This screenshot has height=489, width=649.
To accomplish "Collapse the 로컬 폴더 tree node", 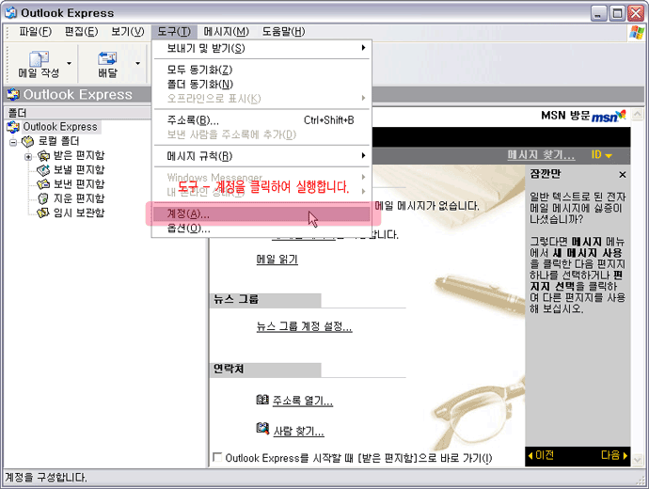I will click(x=14, y=142).
